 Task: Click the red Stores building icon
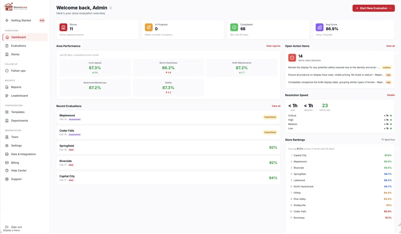pyautogui.click(x=63, y=27)
